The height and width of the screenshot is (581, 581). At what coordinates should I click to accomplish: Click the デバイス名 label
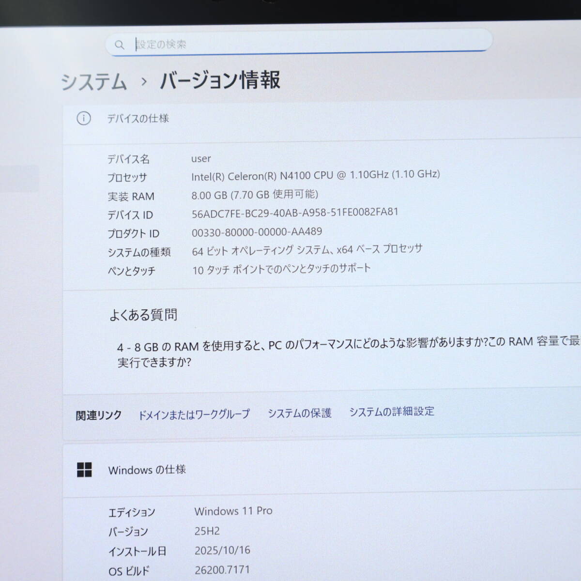tap(128, 159)
